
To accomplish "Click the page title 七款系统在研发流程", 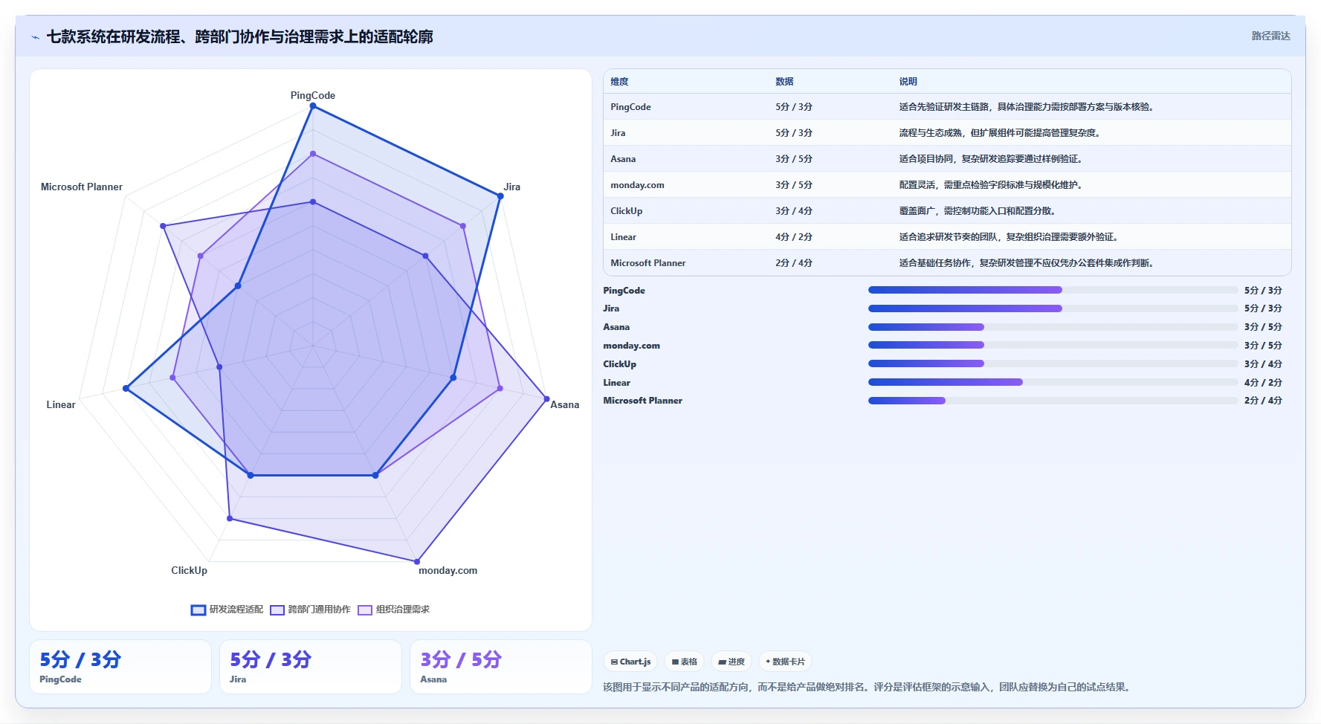I will (239, 36).
